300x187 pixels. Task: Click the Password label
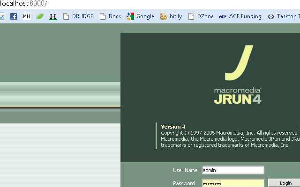click(x=184, y=183)
